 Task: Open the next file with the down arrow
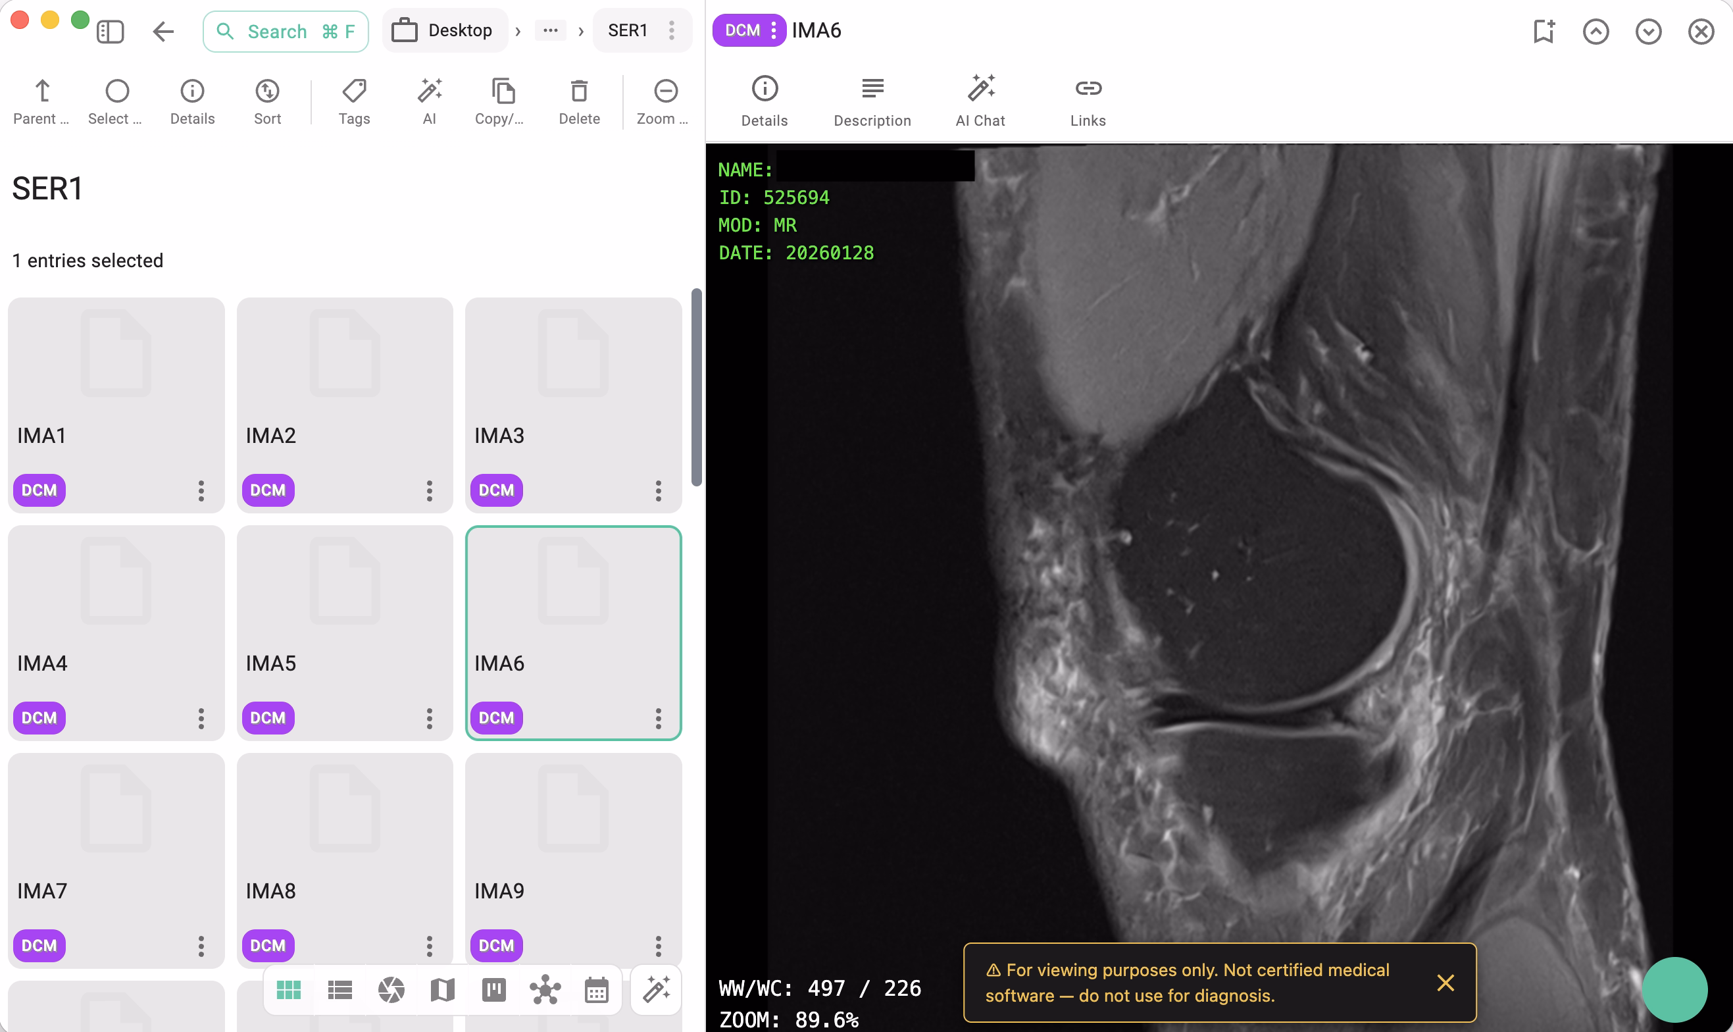[x=1649, y=32]
